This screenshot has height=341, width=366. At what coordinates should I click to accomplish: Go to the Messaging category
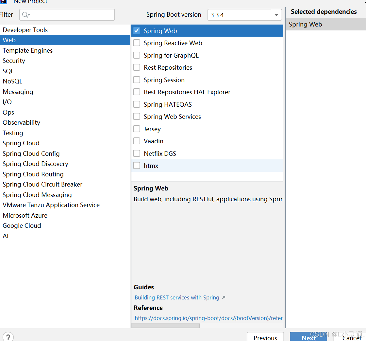point(65,92)
